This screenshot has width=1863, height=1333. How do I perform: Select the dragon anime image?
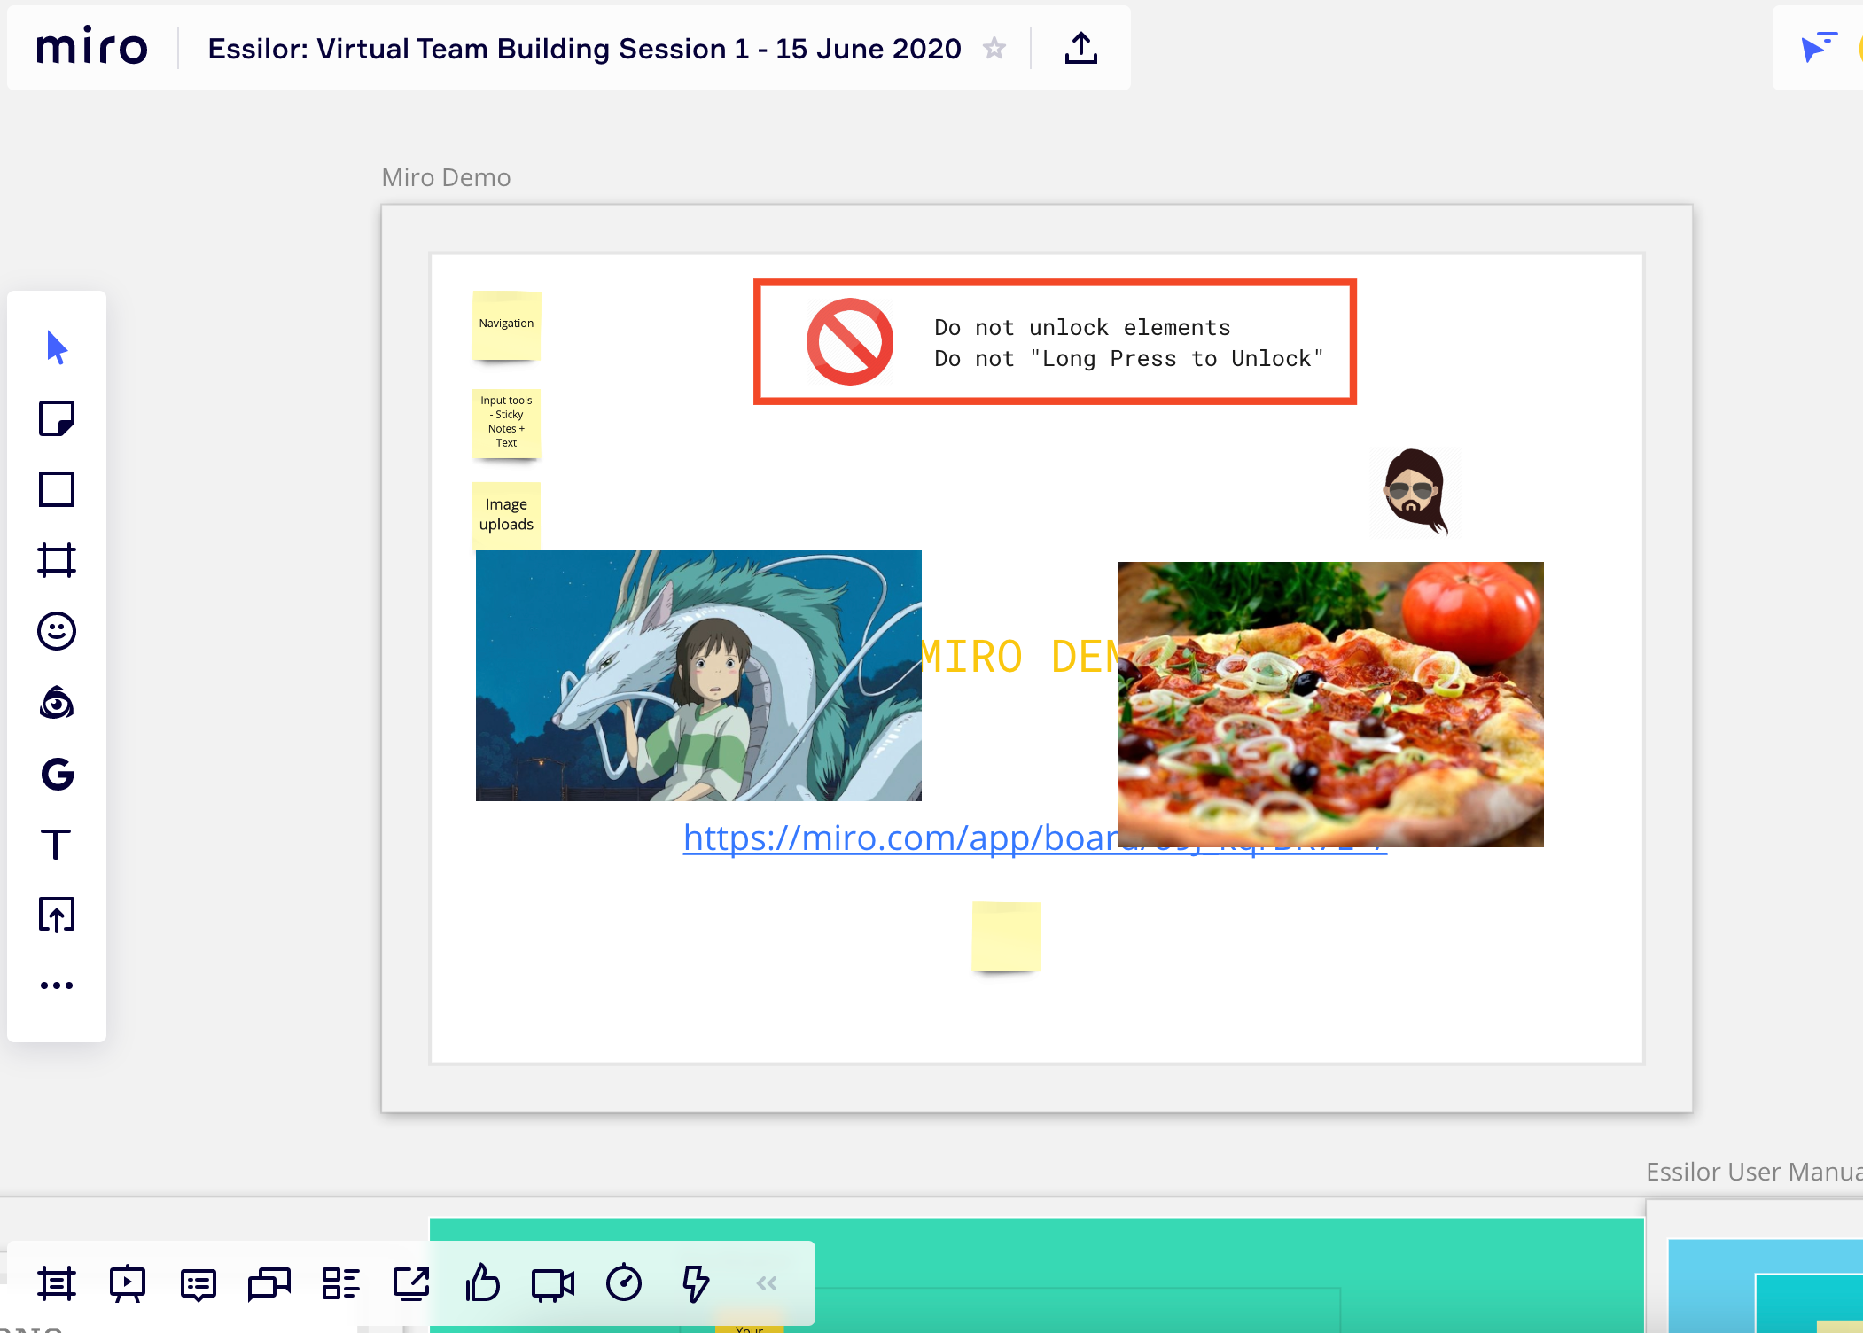(698, 675)
